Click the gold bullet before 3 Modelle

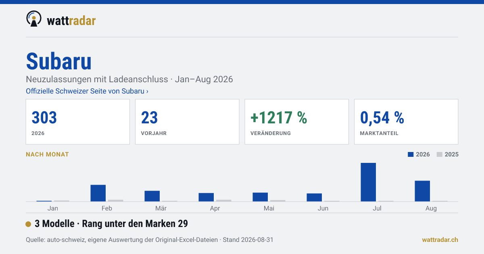(x=28, y=224)
